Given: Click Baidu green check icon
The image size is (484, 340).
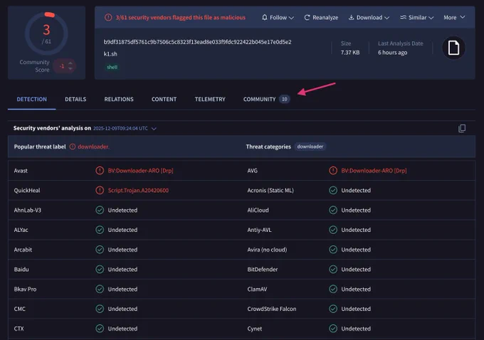Looking at the screenshot, I should click(100, 270).
